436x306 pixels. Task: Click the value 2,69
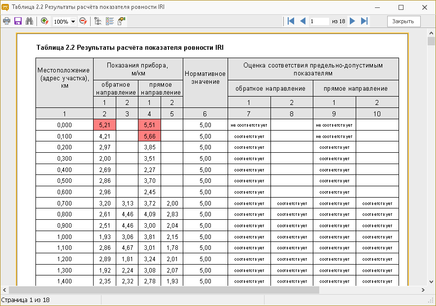pyautogui.click(x=104, y=170)
